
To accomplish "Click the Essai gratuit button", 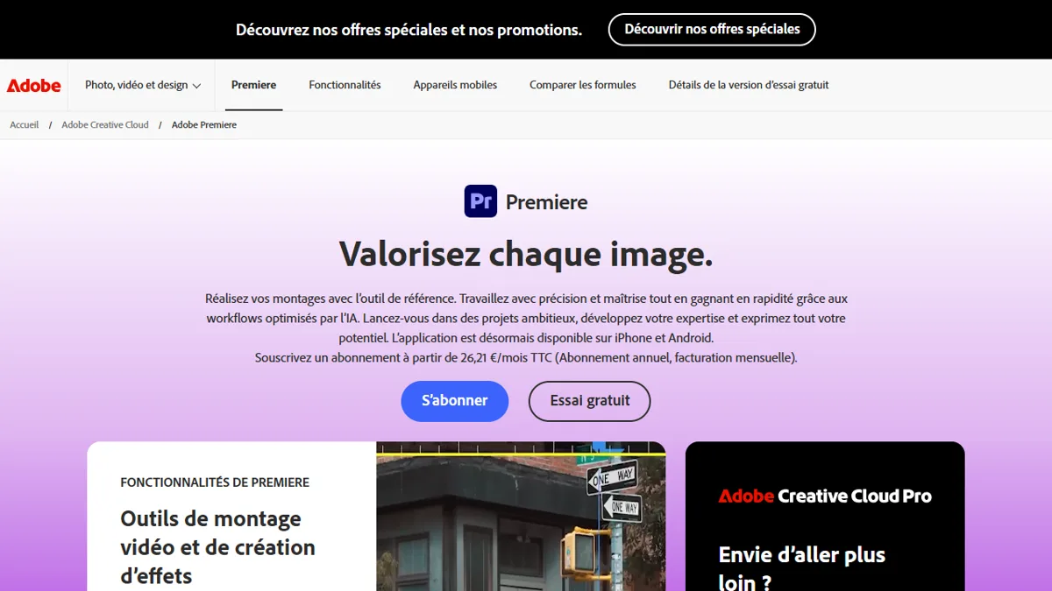I will (x=590, y=401).
